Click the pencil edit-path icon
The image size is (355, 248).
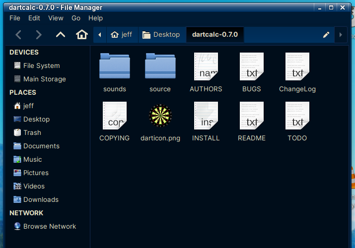coord(326,35)
